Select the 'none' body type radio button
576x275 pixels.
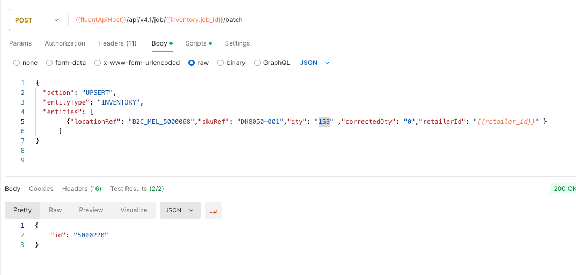17,63
